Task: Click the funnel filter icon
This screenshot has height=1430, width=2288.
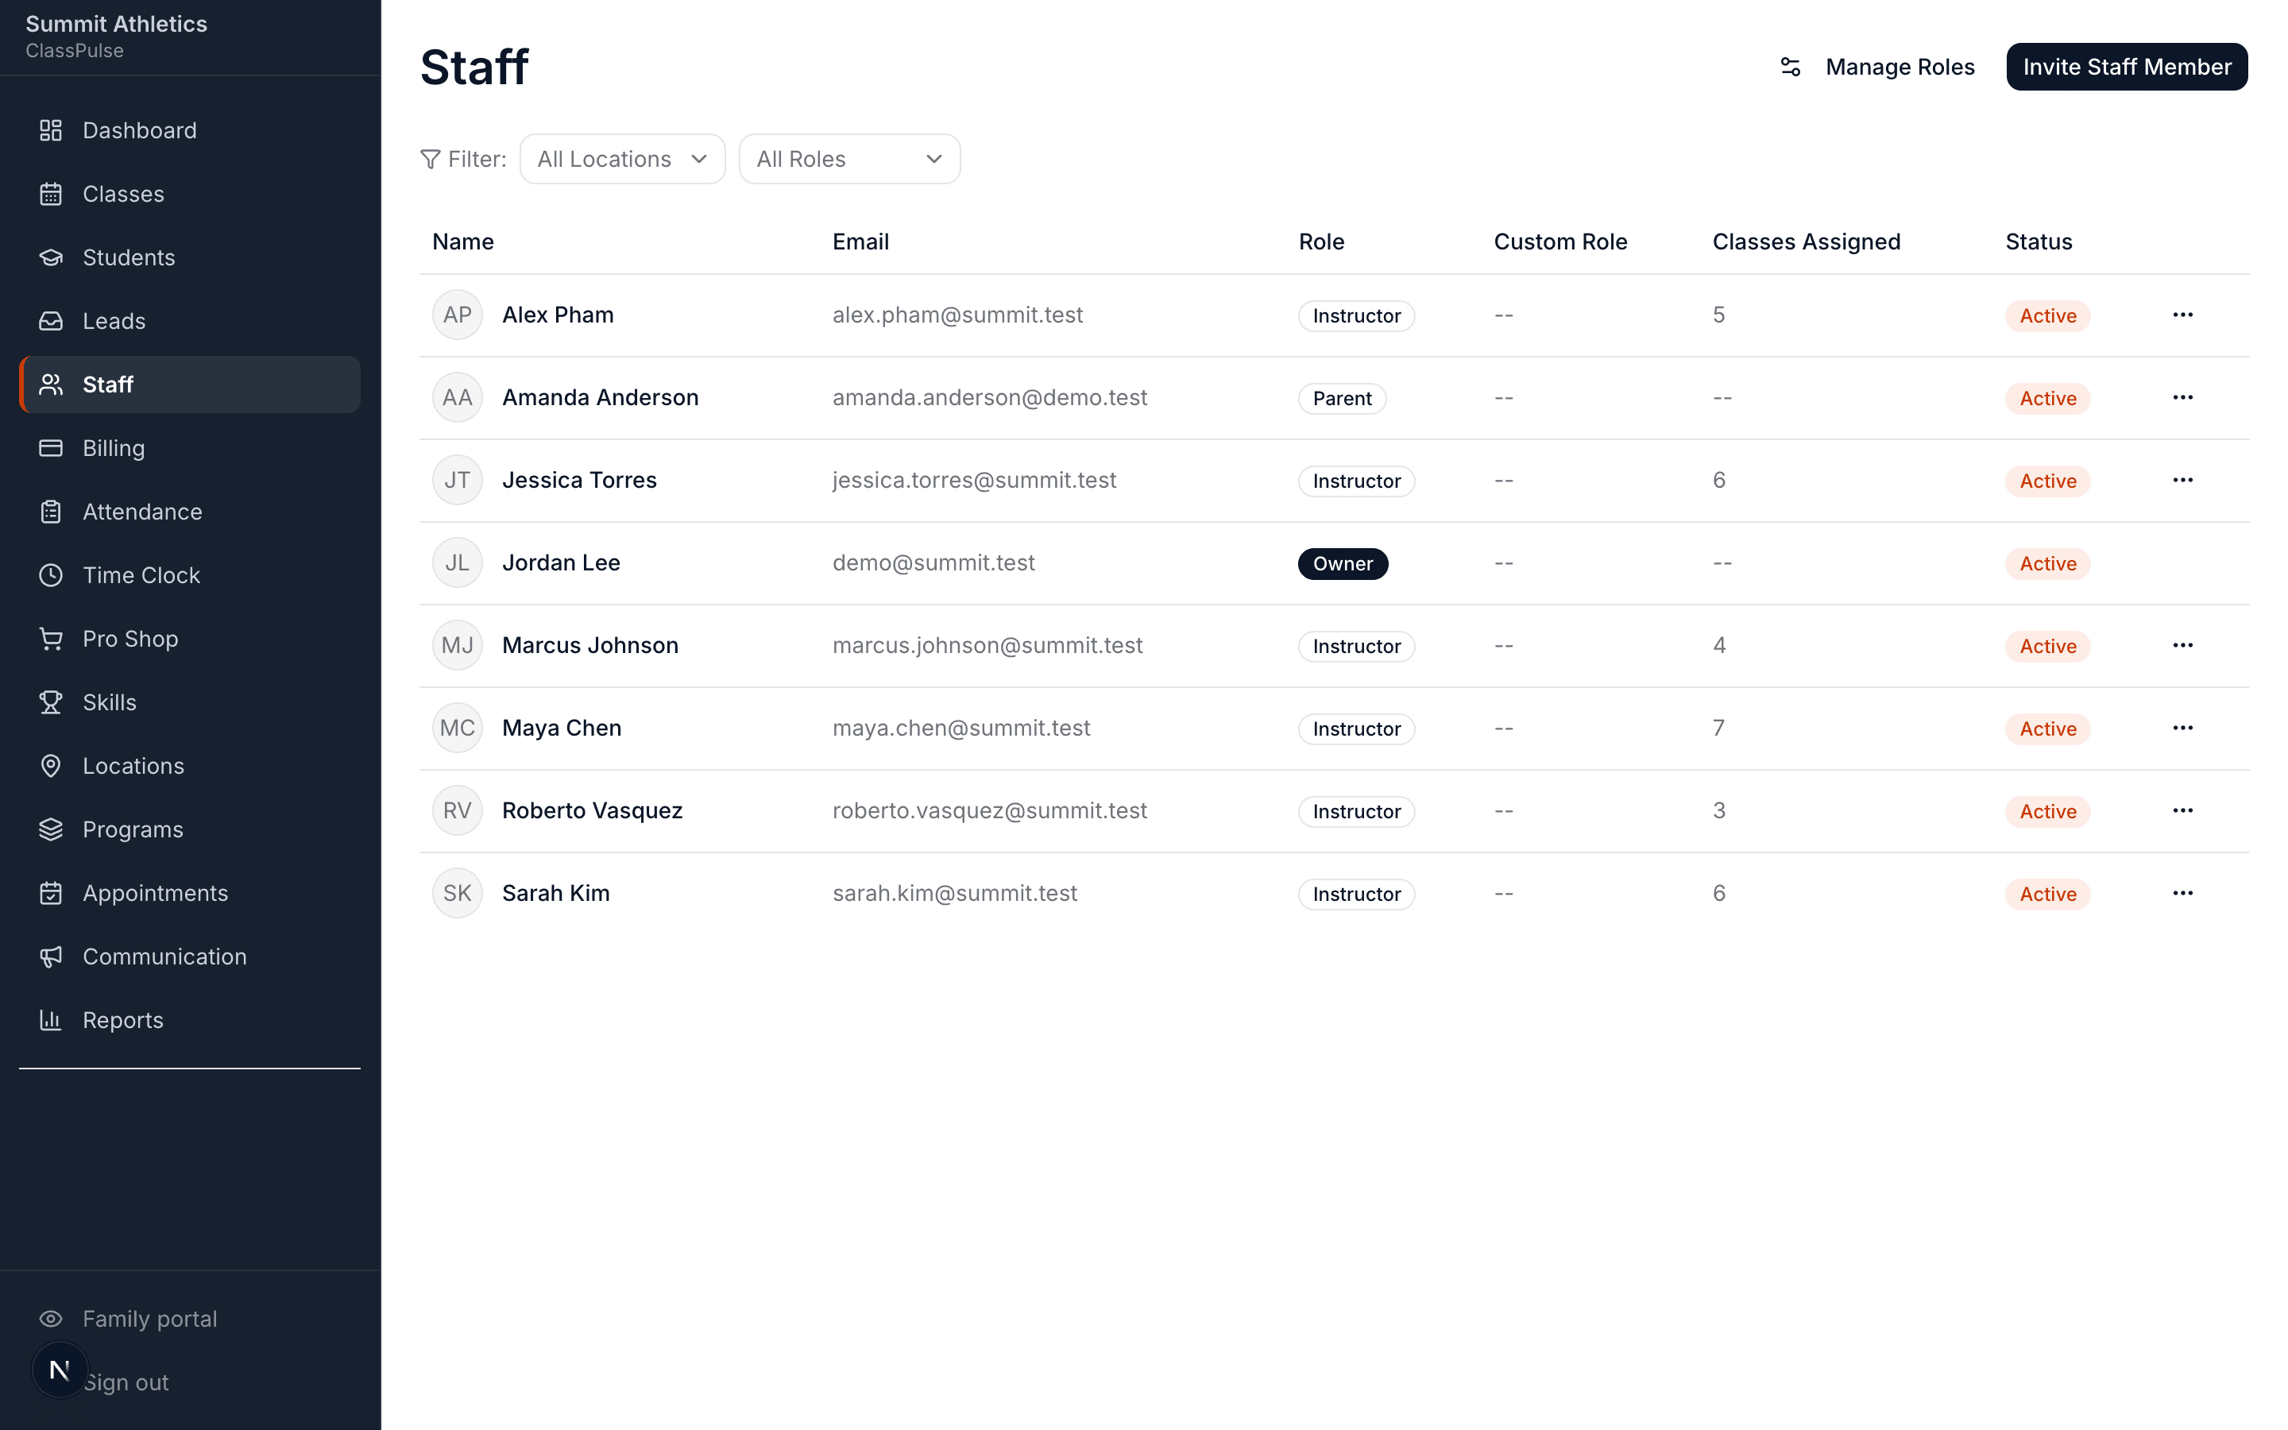Action: point(430,159)
